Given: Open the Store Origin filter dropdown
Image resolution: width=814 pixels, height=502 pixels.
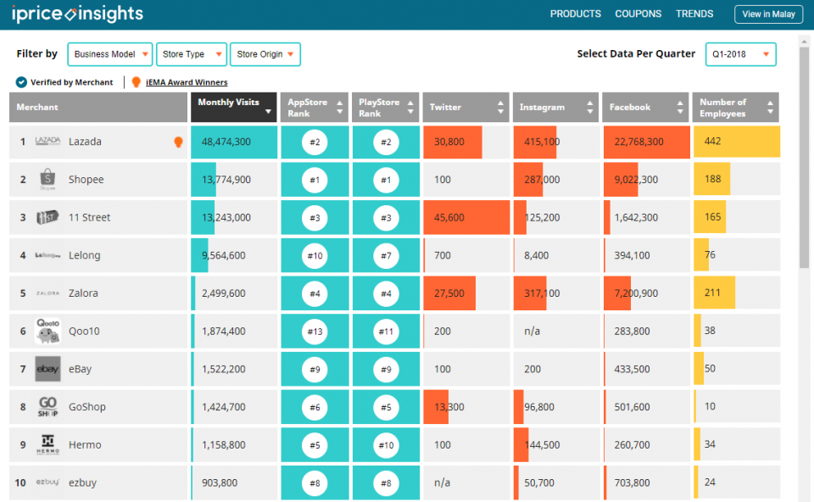Looking at the screenshot, I should pos(265,54).
